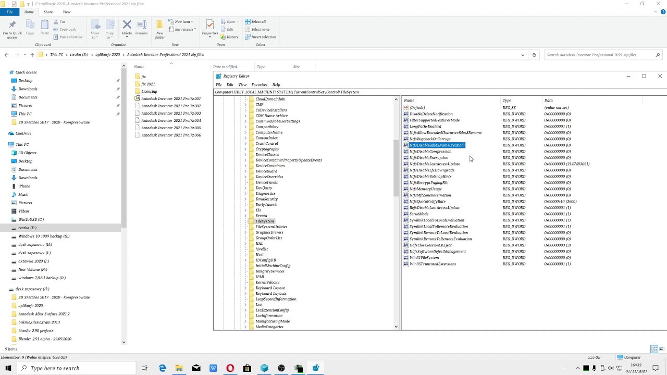Screen dimensions: 667x375
Task: Open the File tab in Explorer
Action: pyautogui.click(x=9, y=12)
